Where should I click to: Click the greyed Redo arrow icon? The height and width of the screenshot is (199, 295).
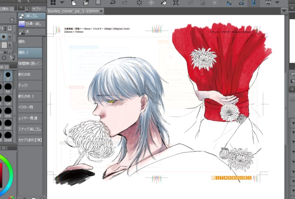pos(125,3)
